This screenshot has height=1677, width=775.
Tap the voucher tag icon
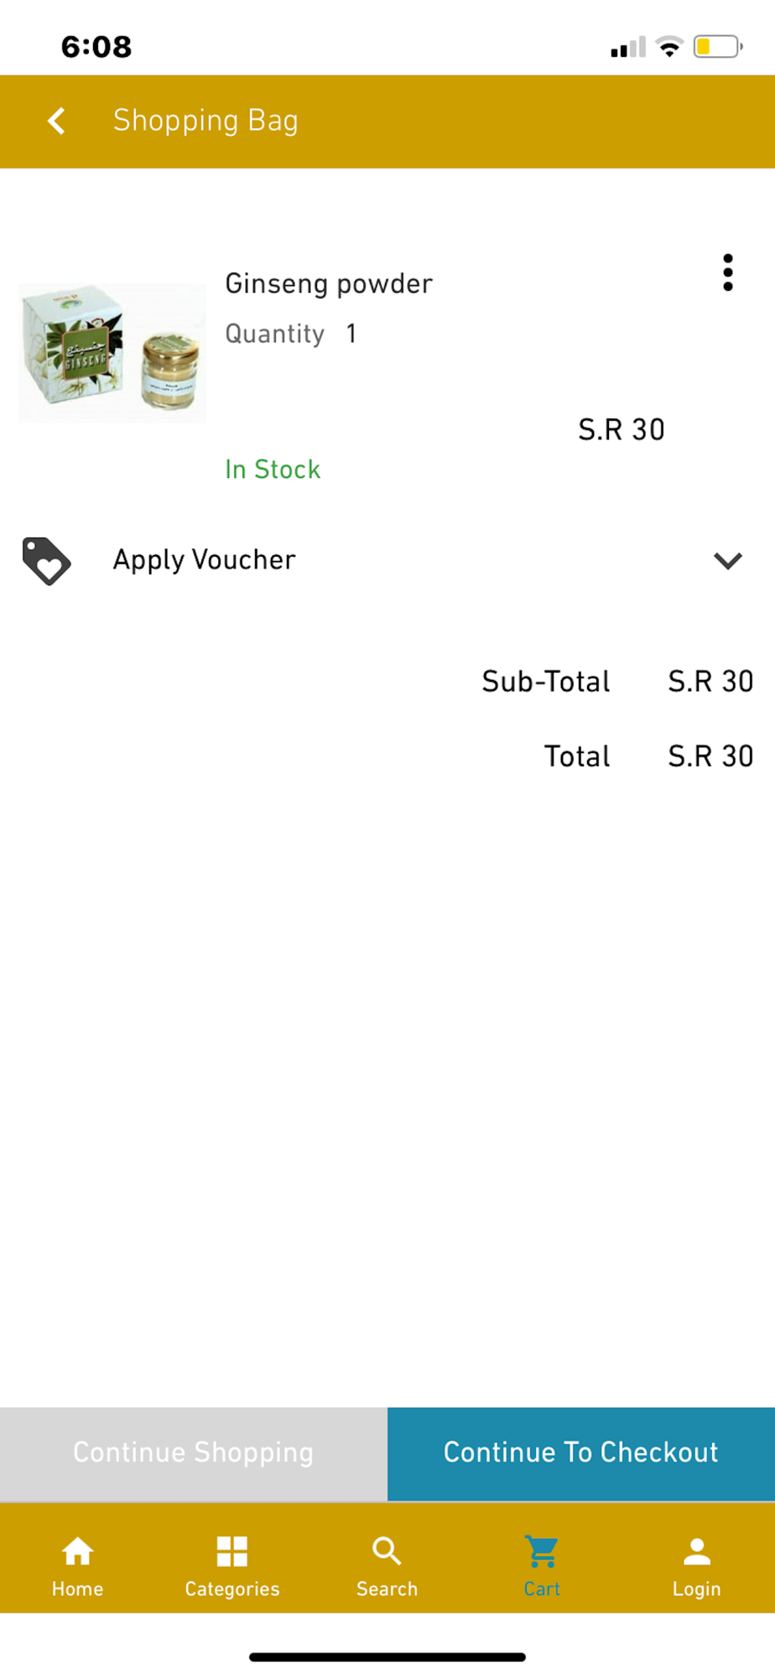pyautogui.click(x=46, y=560)
